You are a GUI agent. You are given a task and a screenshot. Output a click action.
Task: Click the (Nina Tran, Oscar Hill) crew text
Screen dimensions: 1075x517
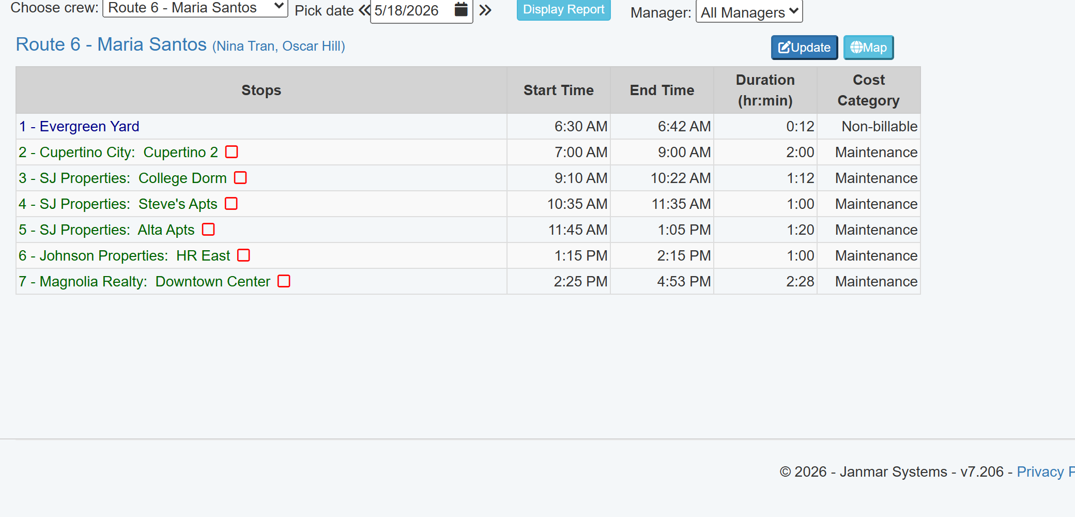(279, 46)
